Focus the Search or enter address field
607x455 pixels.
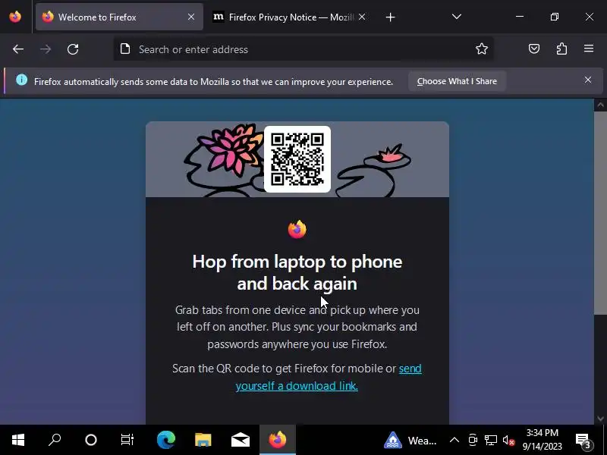click(303, 49)
